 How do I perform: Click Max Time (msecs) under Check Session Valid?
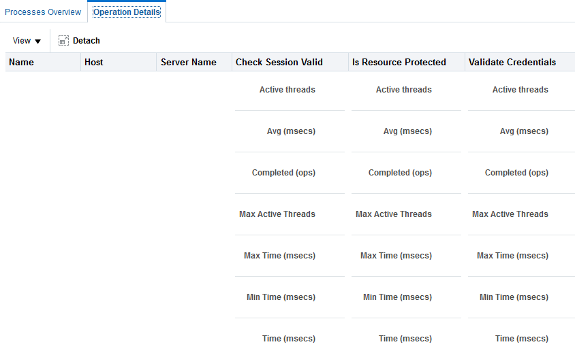point(280,256)
